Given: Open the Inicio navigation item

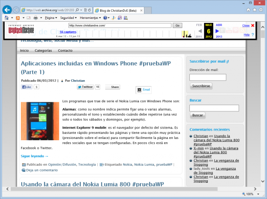Looking at the screenshot, I should pyautogui.click(x=24, y=50).
